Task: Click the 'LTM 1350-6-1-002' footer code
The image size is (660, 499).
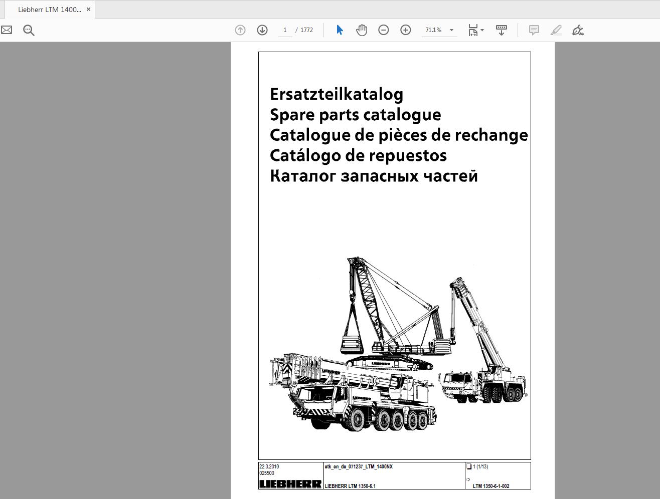Action: pyautogui.click(x=491, y=486)
